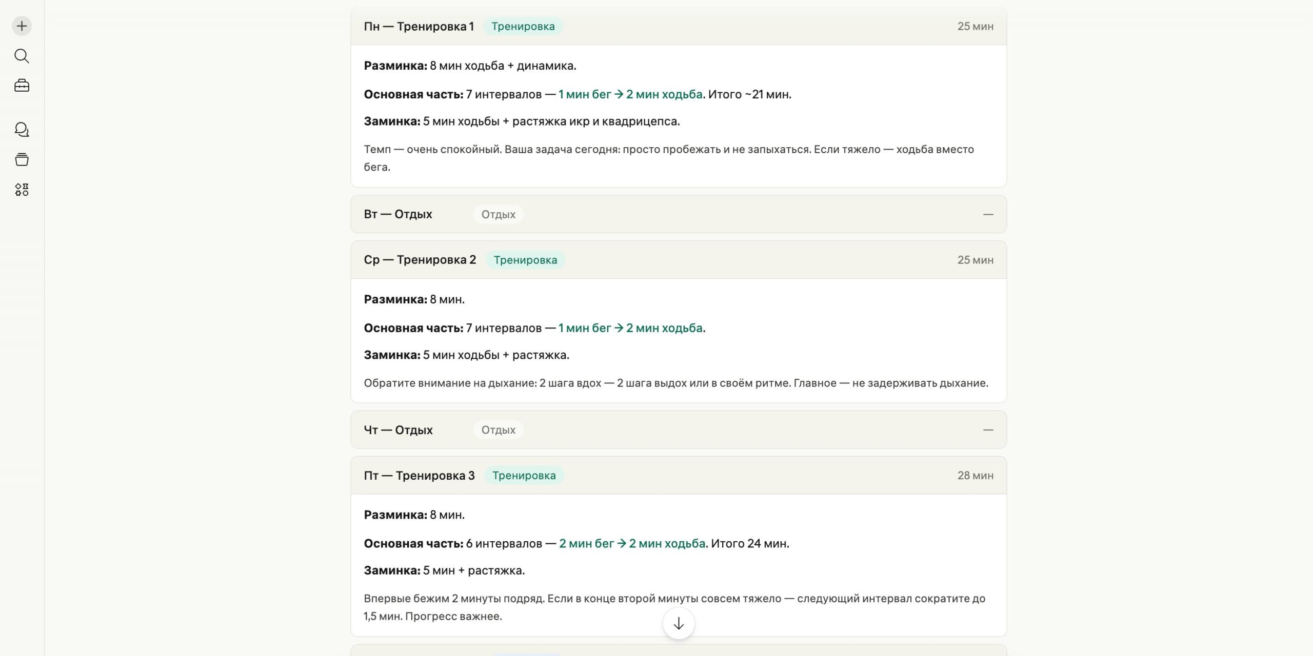Open the toolbox icon in the sidebar
Viewport: 1313px width, 656px height.
[x=22, y=86]
